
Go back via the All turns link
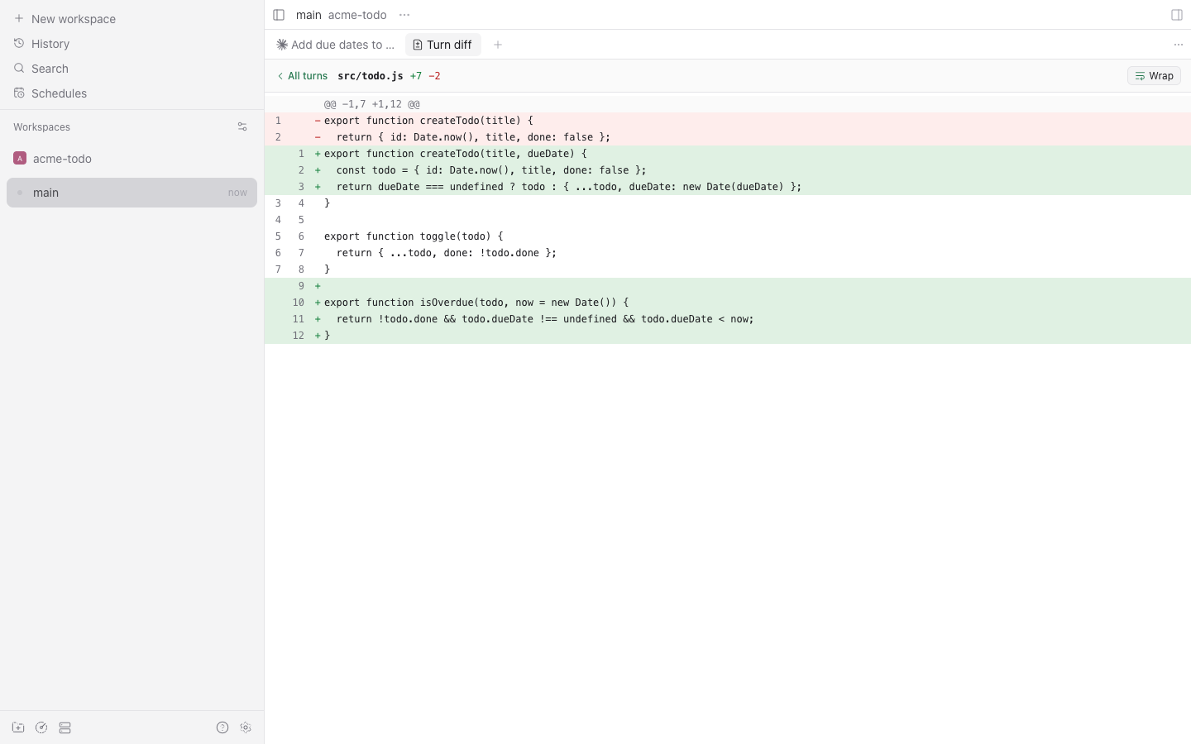click(x=302, y=76)
